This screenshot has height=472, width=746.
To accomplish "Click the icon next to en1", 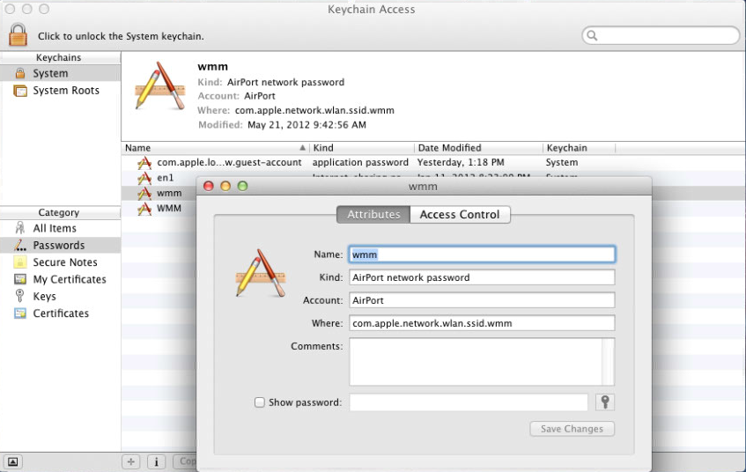I will pos(144,178).
